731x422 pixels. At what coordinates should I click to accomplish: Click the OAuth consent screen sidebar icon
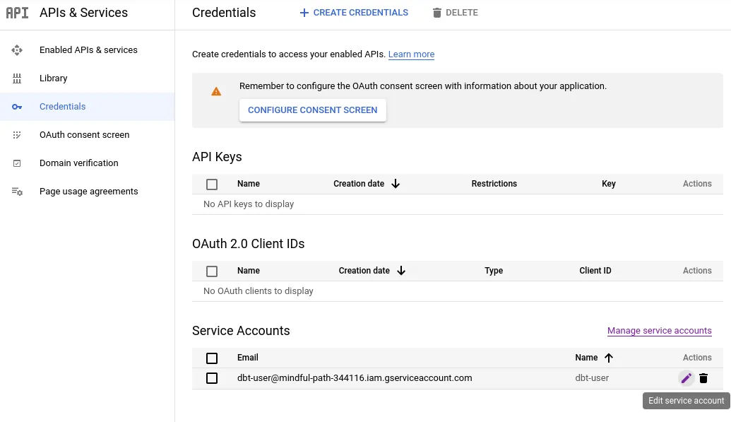point(17,135)
